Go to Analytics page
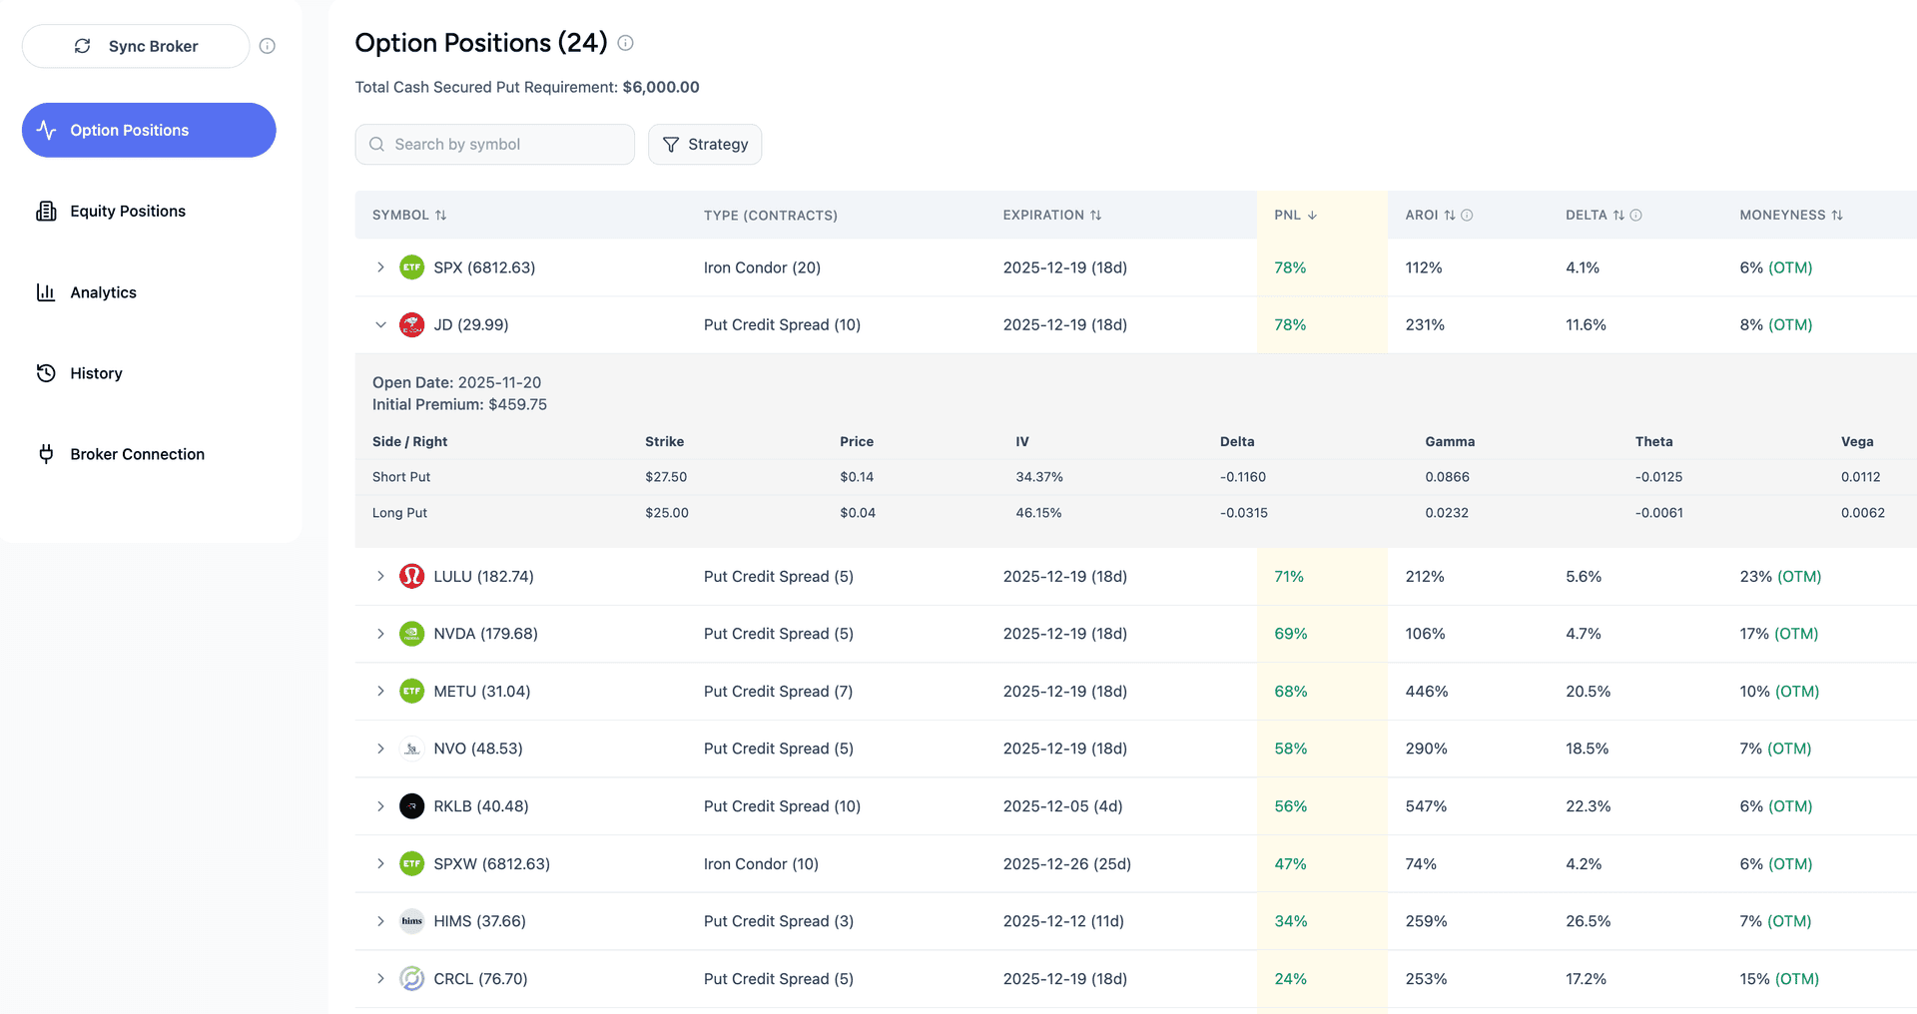1917x1014 pixels. [103, 292]
